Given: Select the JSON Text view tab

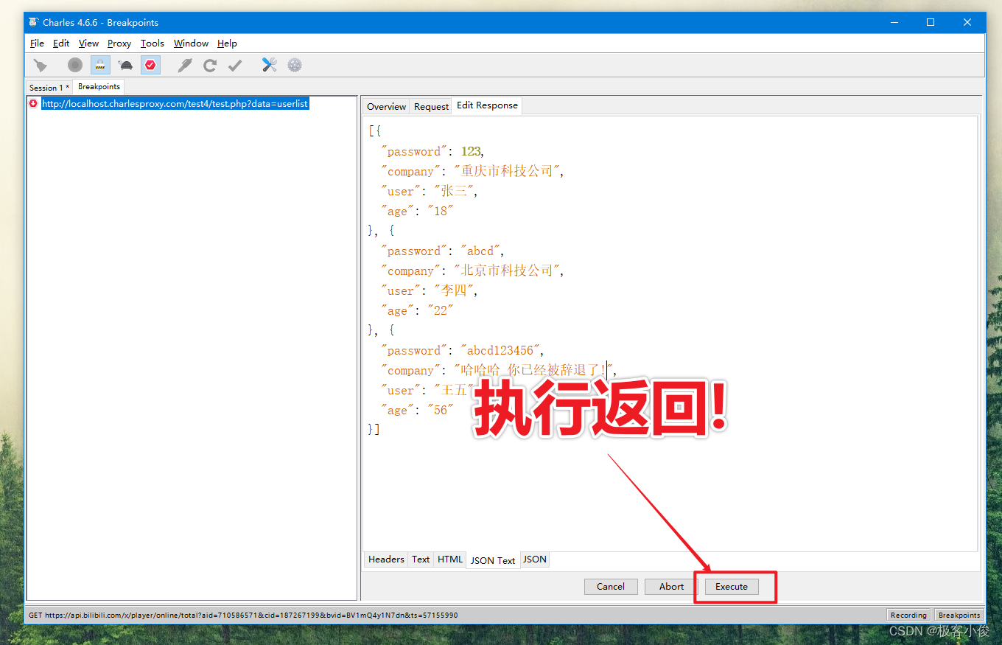Looking at the screenshot, I should [493, 560].
